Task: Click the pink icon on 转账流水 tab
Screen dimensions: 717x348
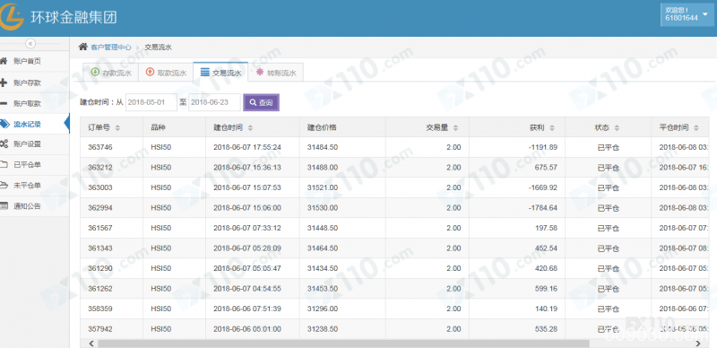Action: [260, 72]
